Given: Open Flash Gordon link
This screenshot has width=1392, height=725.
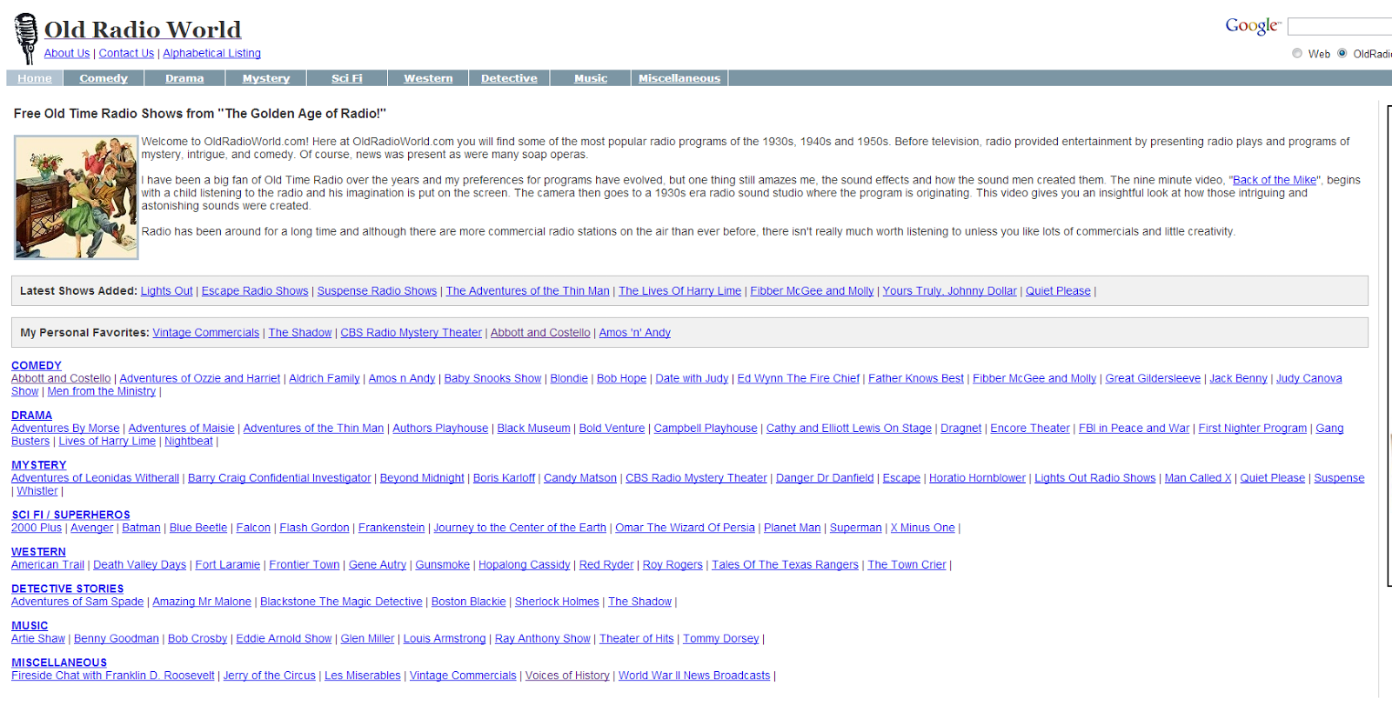Looking at the screenshot, I should pos(314,528).
